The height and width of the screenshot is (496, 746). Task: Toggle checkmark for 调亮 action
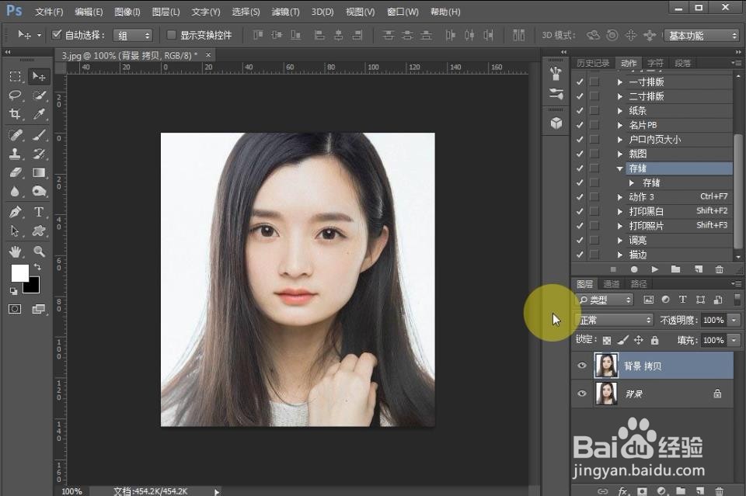click(x=580, y=240)
